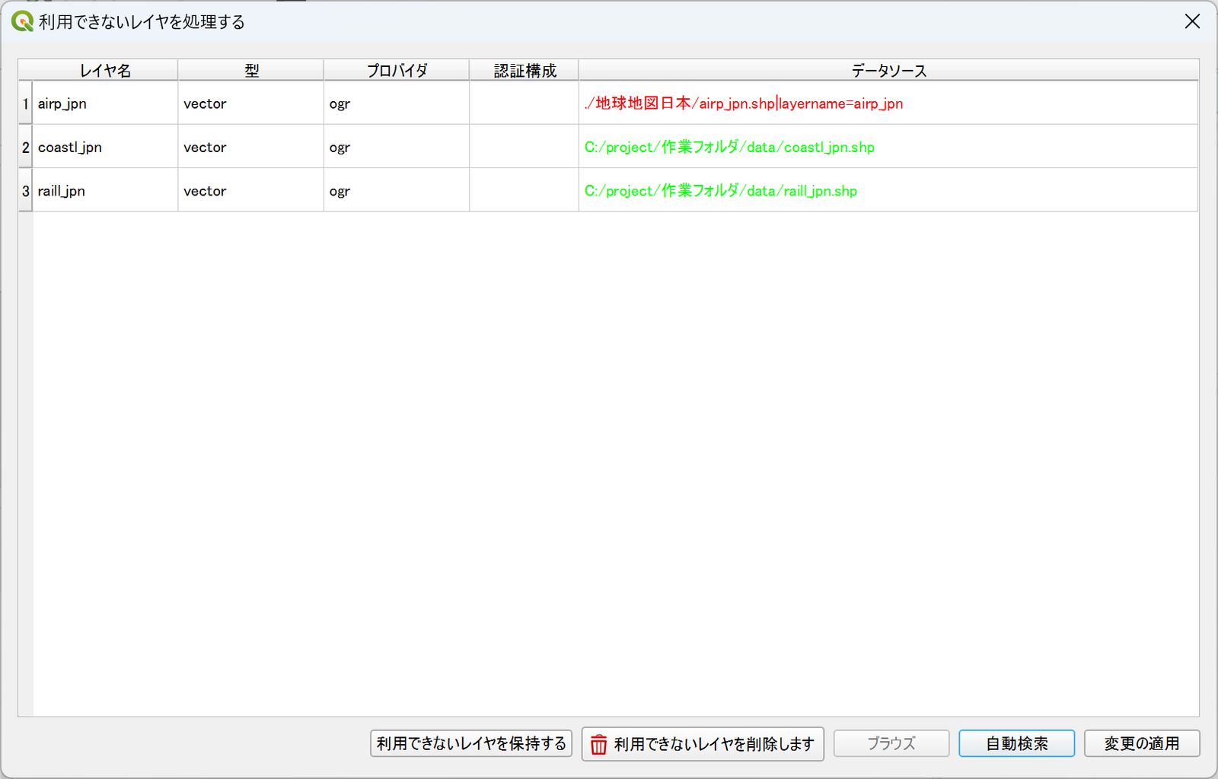Click the table's top-left select-all corner
Image resolution: width=1218 pixels, height=779 pixels.
pos(26,70)
